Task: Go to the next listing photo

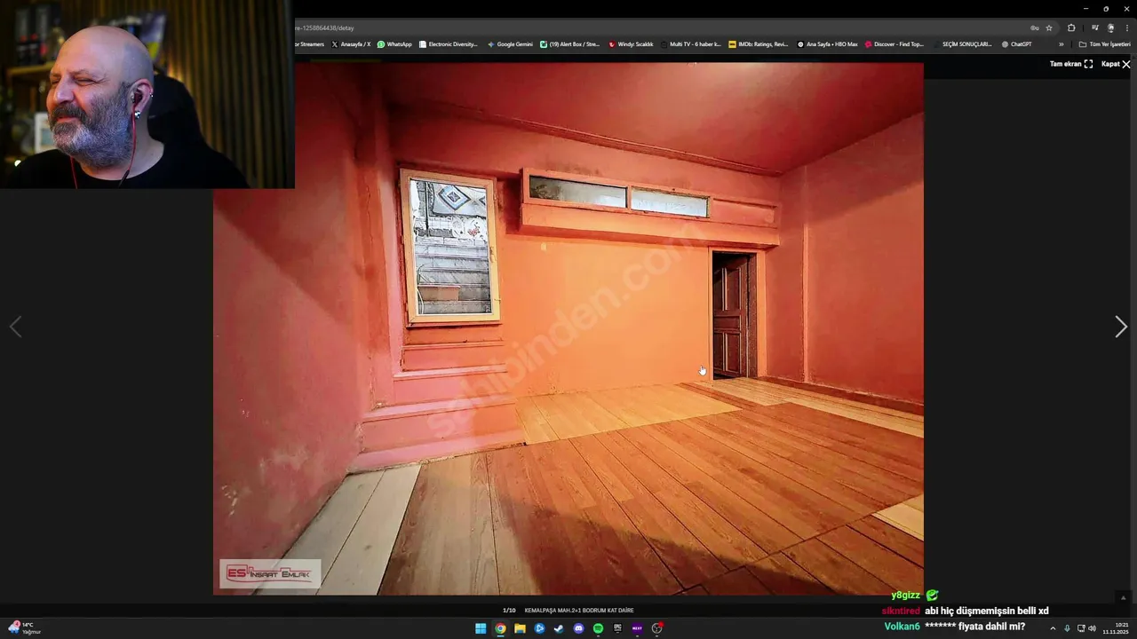Action: tap(1121, 327)
